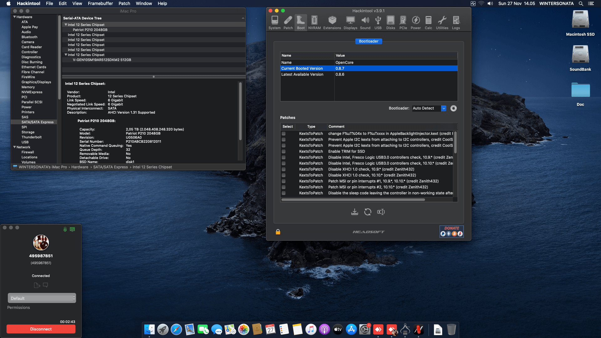Image resolution: width=601 pixels, height=338 pixels.
Task: Switch to the USB toolbar section
Action: point(378,23)
